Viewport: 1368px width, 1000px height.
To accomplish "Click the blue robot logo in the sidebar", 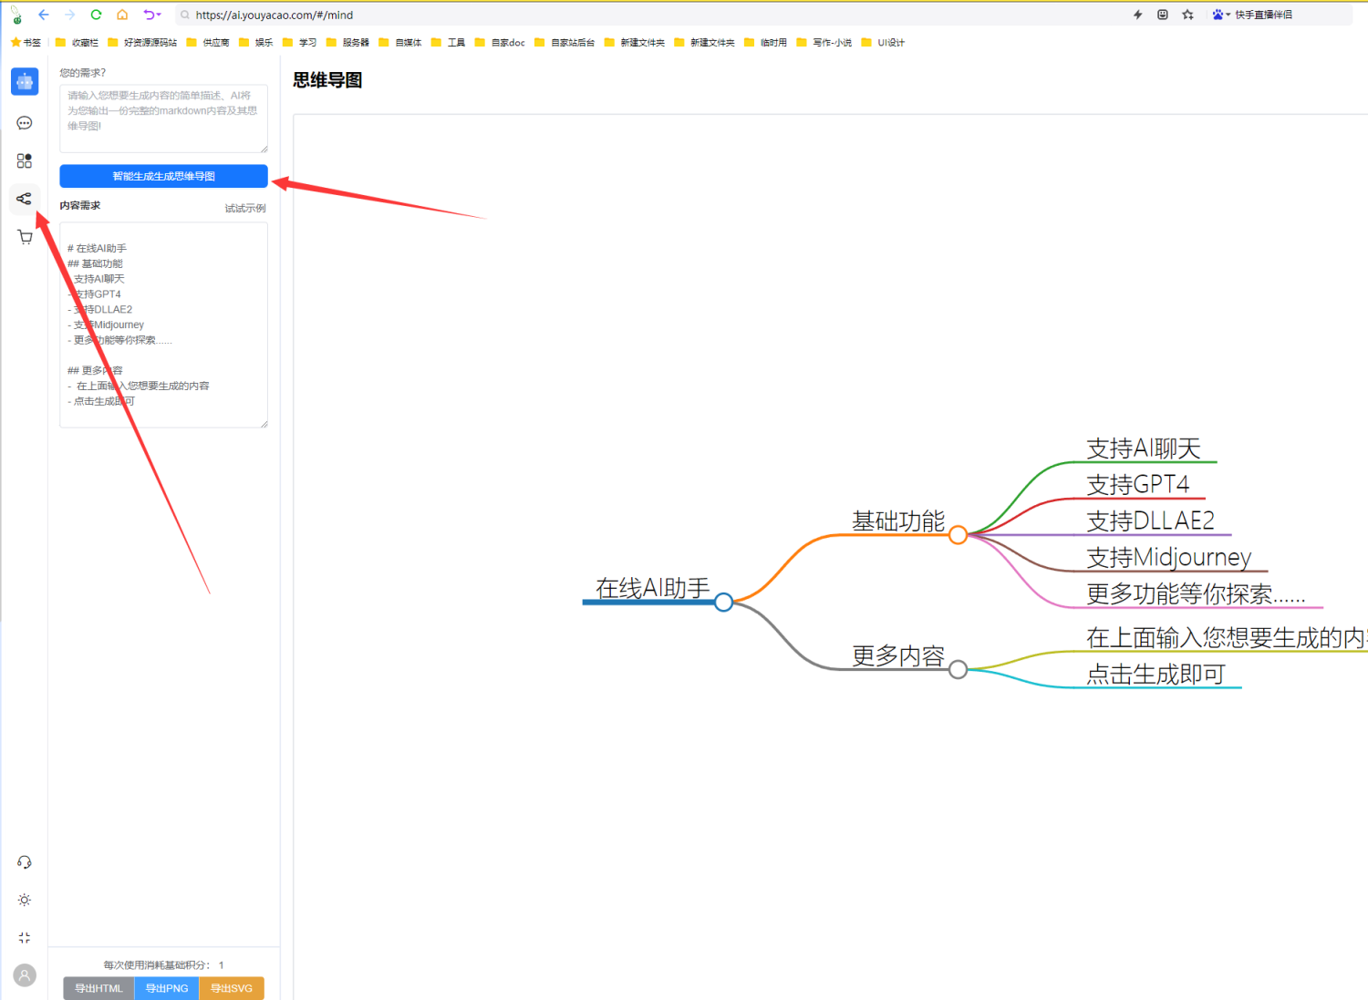I will (x=25, y=82).
